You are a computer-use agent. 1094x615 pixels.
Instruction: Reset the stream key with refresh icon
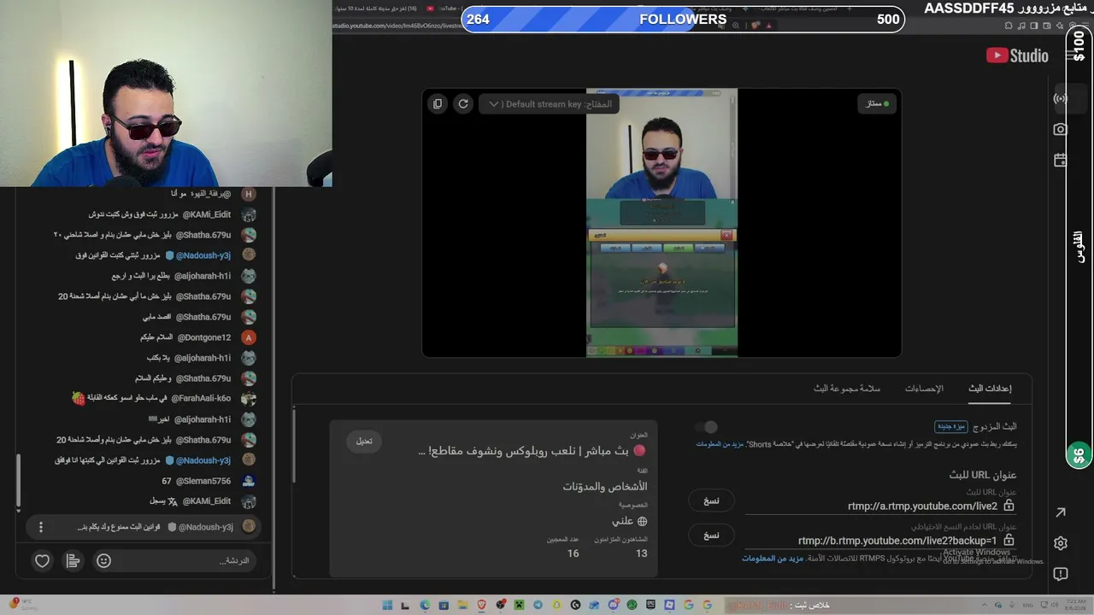tap(463, 104)
